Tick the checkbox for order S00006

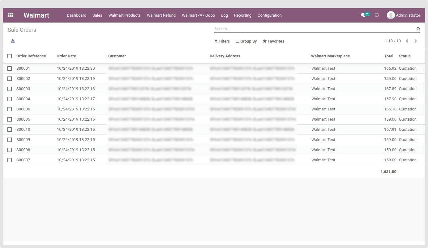(x=10, y=109)
